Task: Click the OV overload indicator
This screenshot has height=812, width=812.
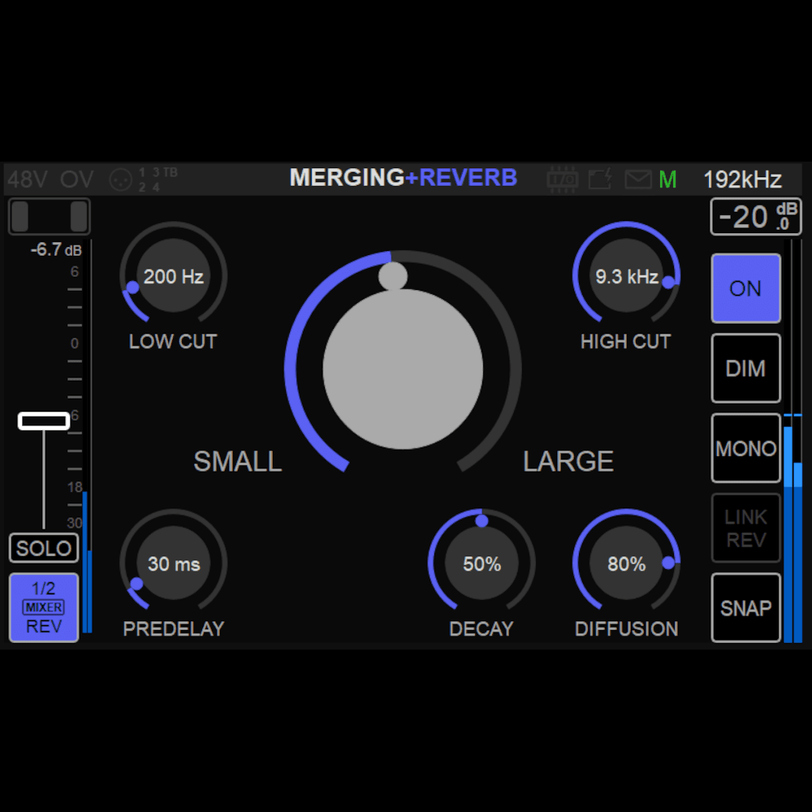Action: coord(77,179)
